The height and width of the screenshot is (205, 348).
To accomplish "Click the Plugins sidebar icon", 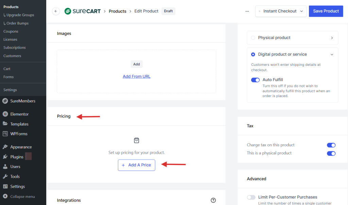I will [x=5, y=157].
